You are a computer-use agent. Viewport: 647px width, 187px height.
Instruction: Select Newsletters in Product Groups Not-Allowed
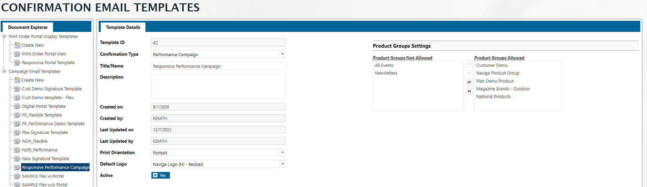[386, 73]
